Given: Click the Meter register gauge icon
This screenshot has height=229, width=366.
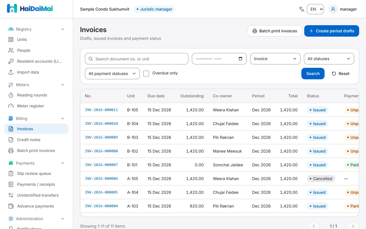Looking at the screenshot, I should point(11,106).
